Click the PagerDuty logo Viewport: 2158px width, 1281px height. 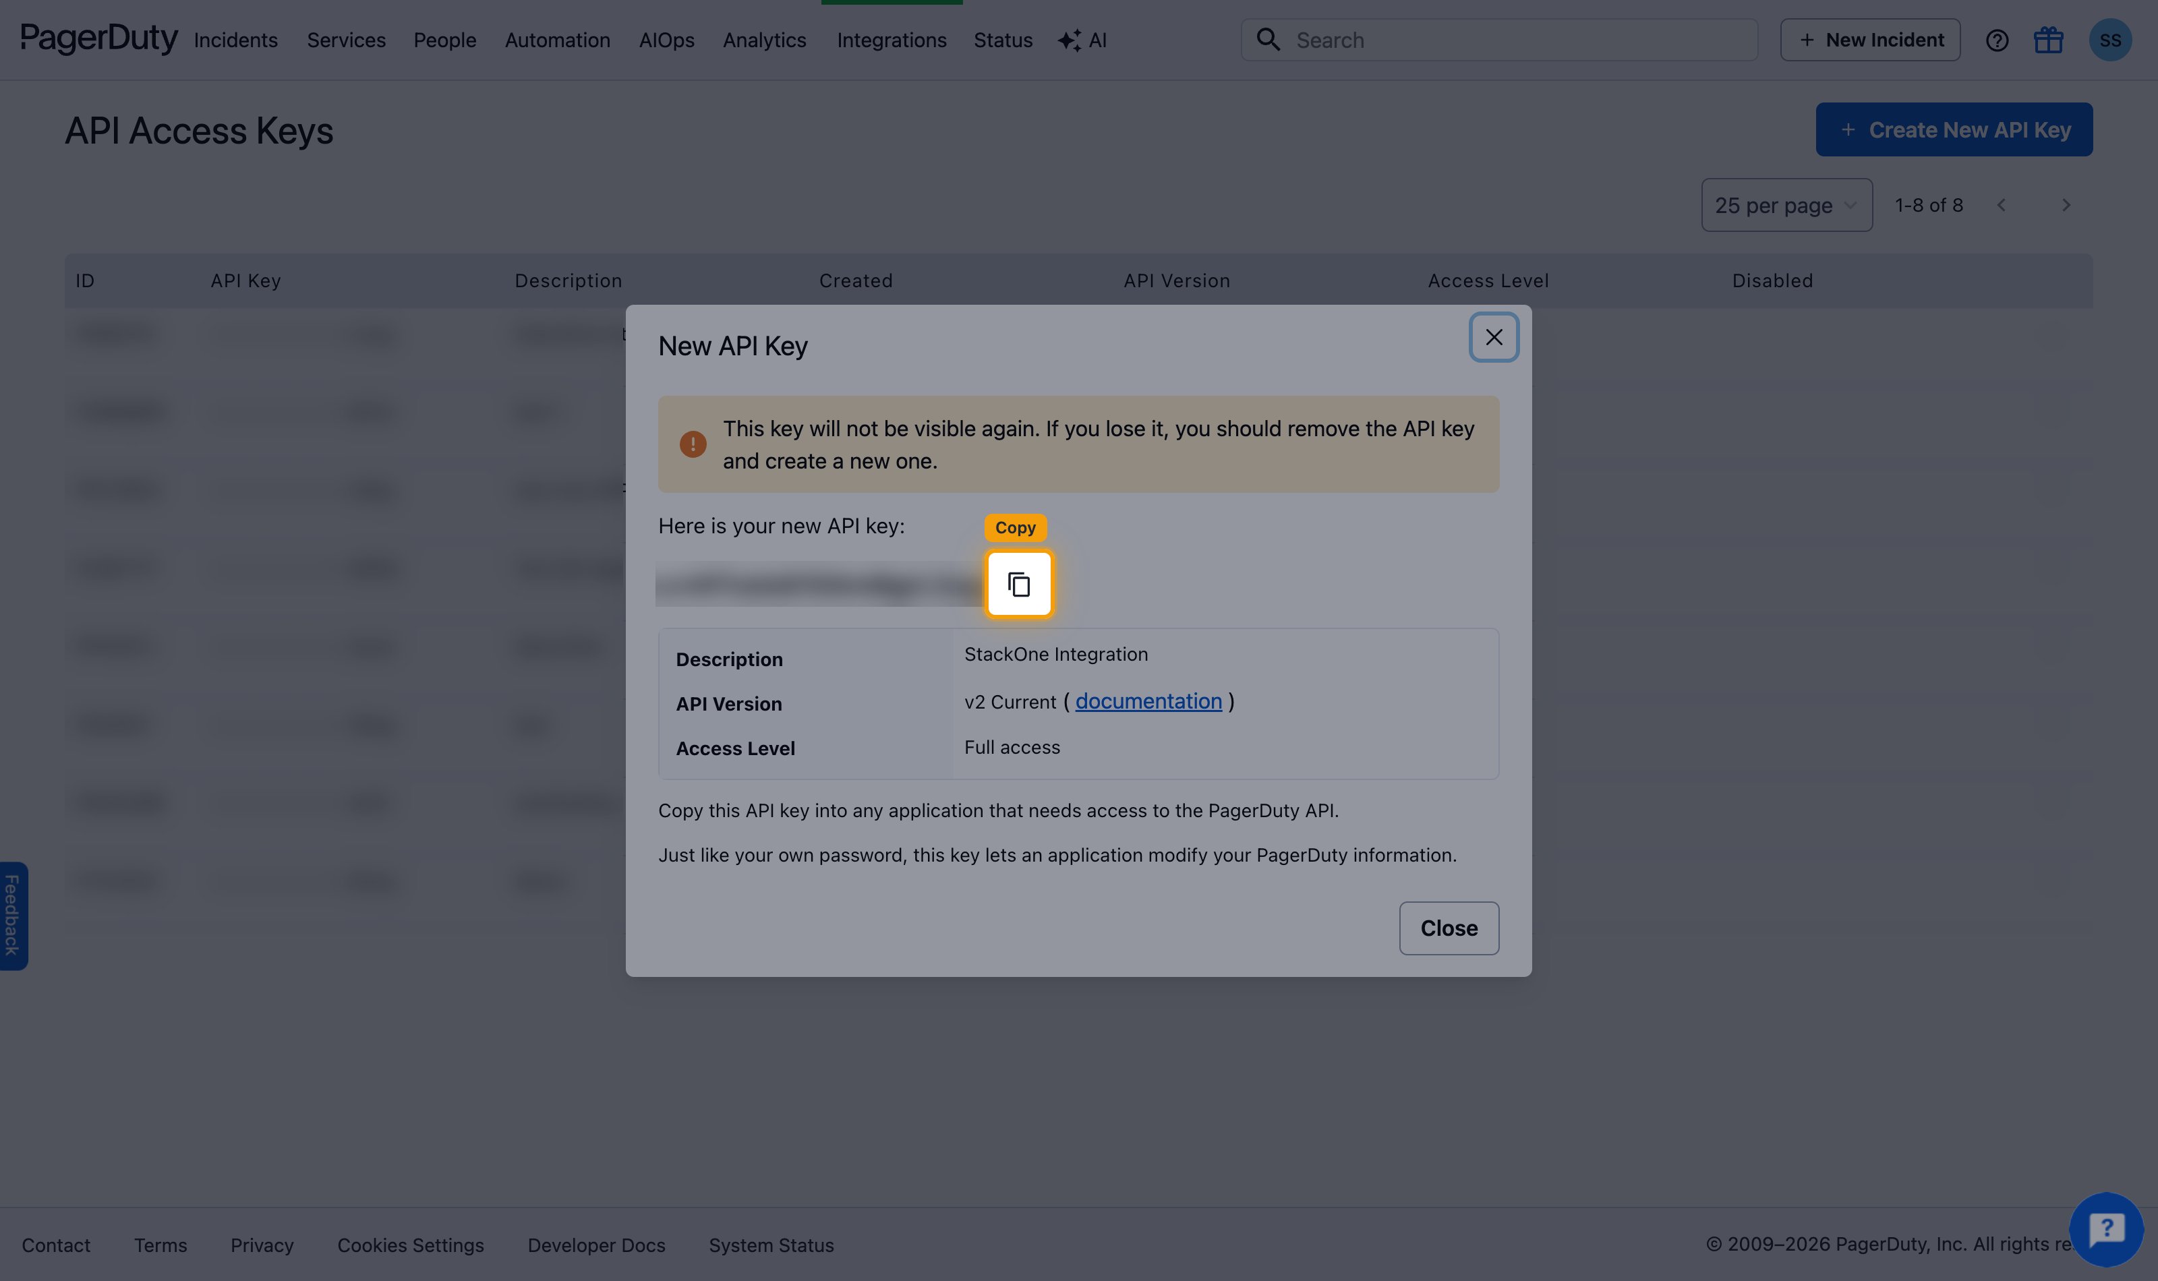[x=98, y=39]
